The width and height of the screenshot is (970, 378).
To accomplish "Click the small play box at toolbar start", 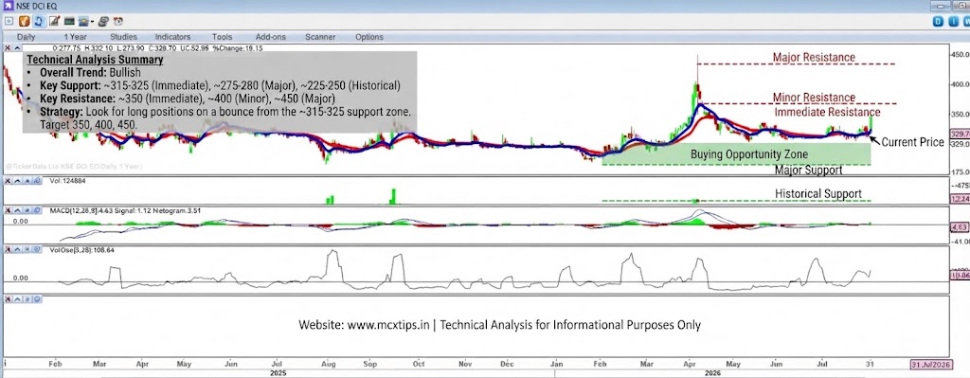I will pos(9,21).
